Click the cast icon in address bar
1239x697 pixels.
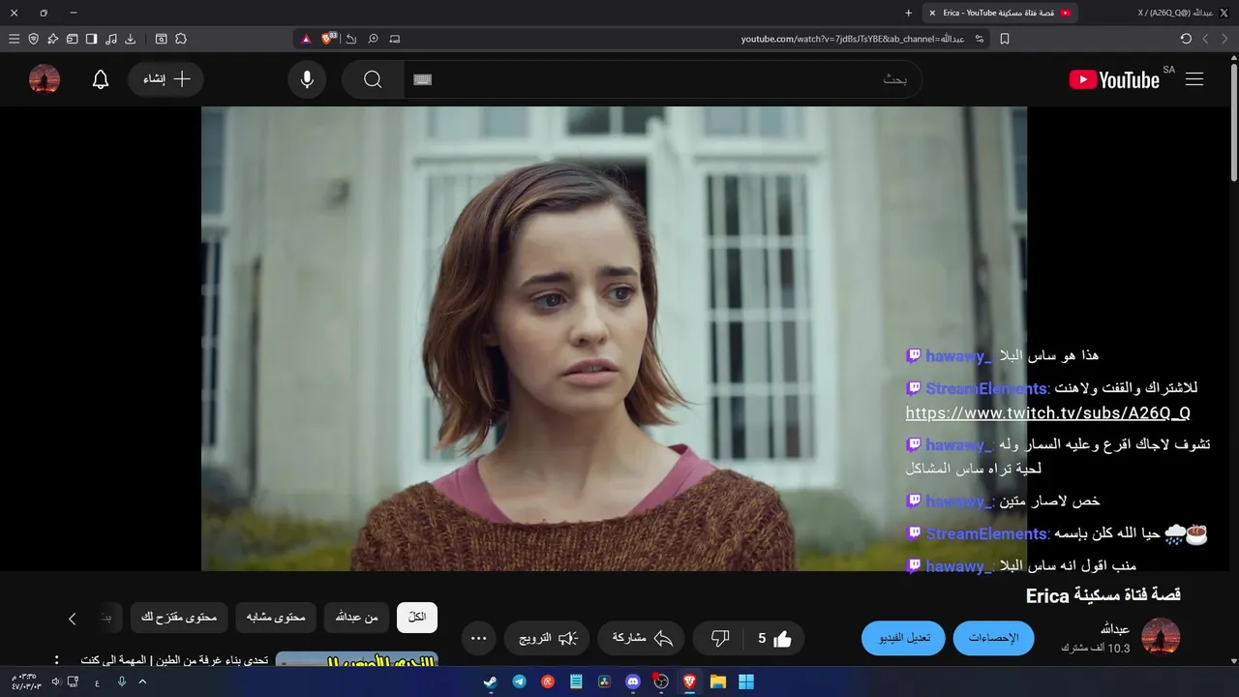[x=395, y=39]
